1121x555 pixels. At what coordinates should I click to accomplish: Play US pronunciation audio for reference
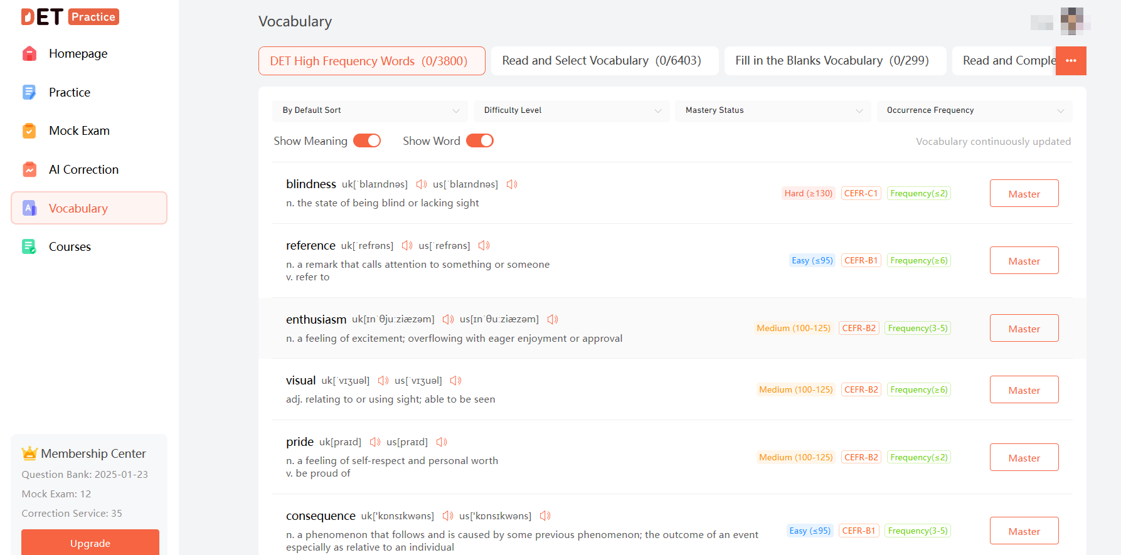tap(484, 246)
